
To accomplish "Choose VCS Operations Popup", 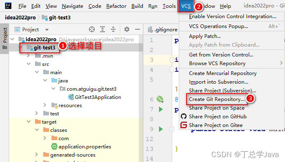I will 232,26.
